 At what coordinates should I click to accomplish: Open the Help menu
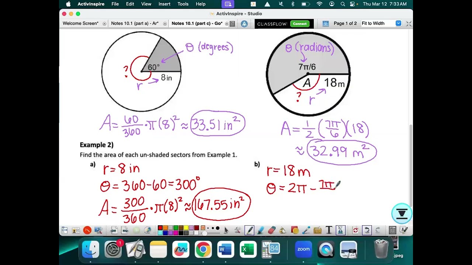(201, 4)
